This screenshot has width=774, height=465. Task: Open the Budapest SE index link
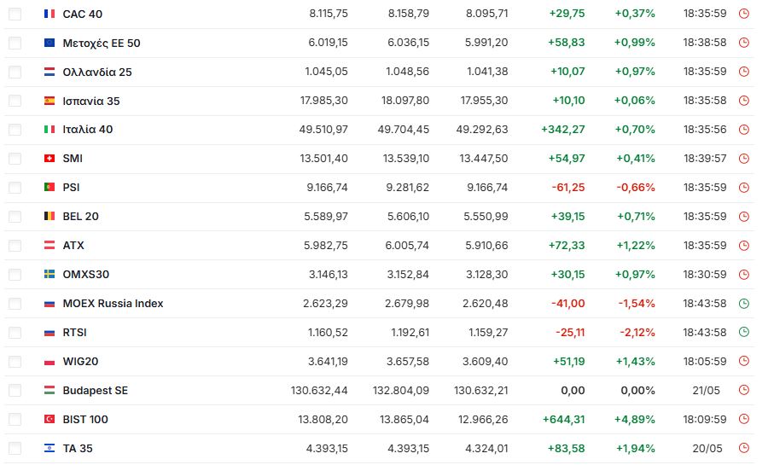(x=96, y=391)
